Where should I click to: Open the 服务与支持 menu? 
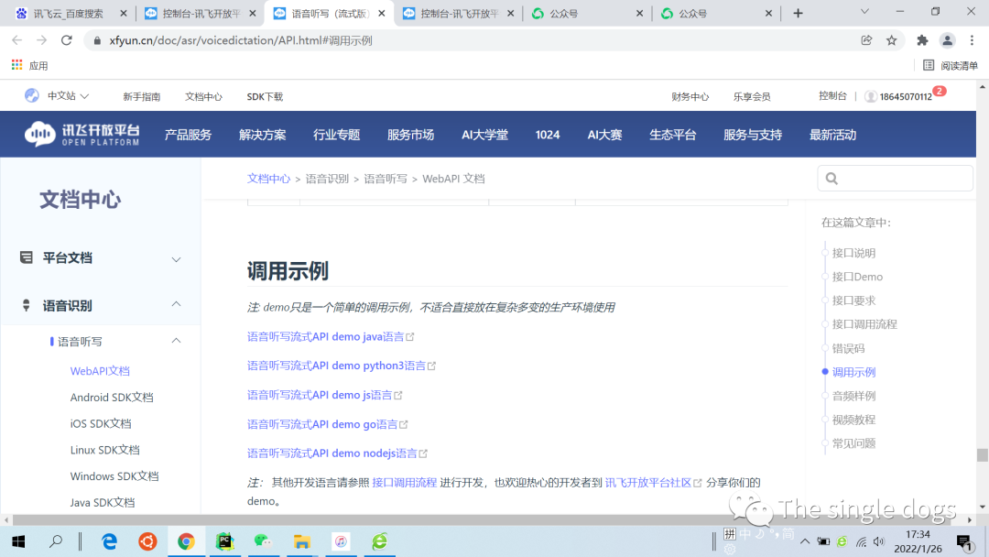point(753,135)
